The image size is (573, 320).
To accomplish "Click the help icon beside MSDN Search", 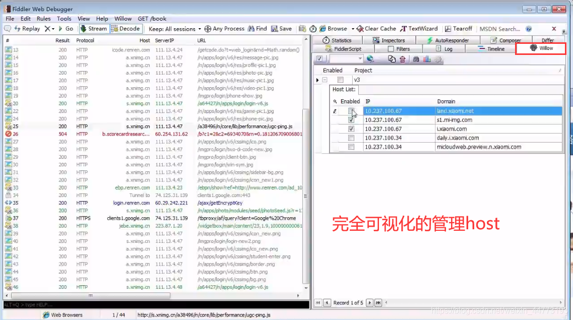I will 529,29.
